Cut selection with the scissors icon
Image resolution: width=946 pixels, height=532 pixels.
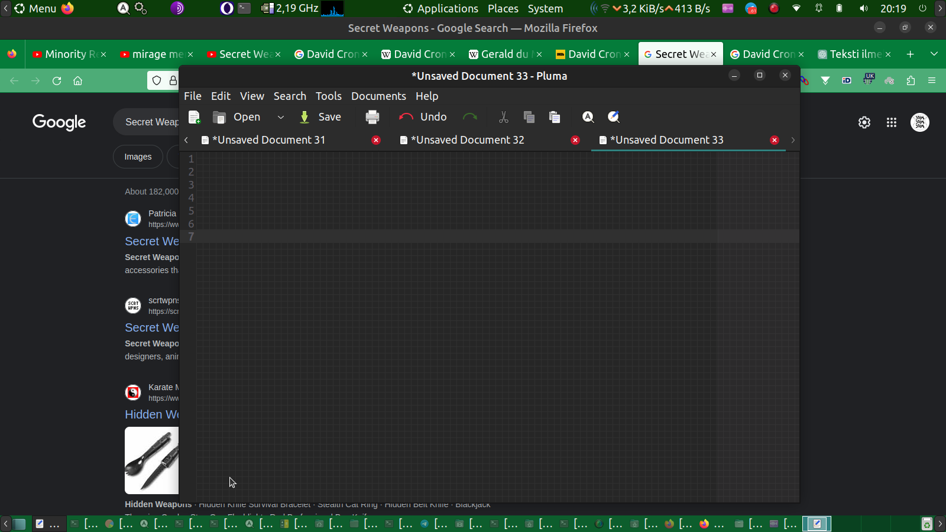click(x=504, y=117)
